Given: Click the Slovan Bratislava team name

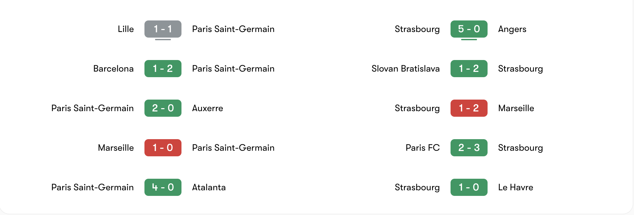Looking at the screenshot, I should click(406, 69).
